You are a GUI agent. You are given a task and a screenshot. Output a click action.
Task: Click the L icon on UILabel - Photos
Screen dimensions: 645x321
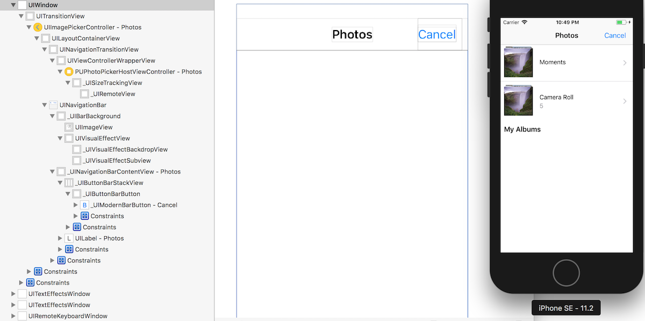[69, 238]
